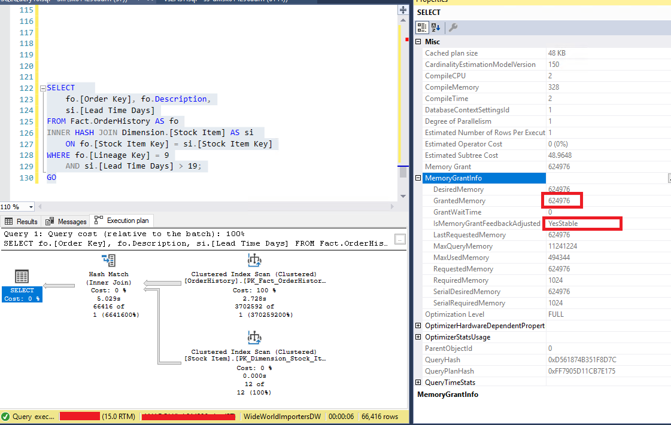Place cursor on the INNER HASH JOIN line

coord(150,133)
